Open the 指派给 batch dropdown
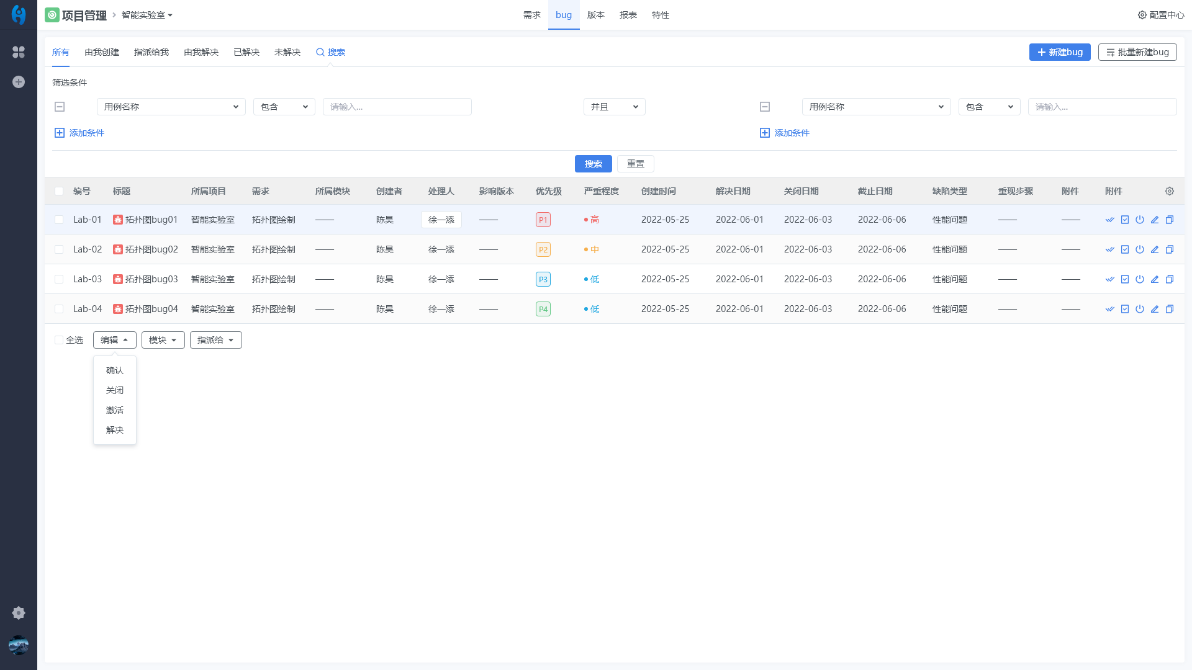This screenshot has width=1192, height=670. (x=216, y=340)
